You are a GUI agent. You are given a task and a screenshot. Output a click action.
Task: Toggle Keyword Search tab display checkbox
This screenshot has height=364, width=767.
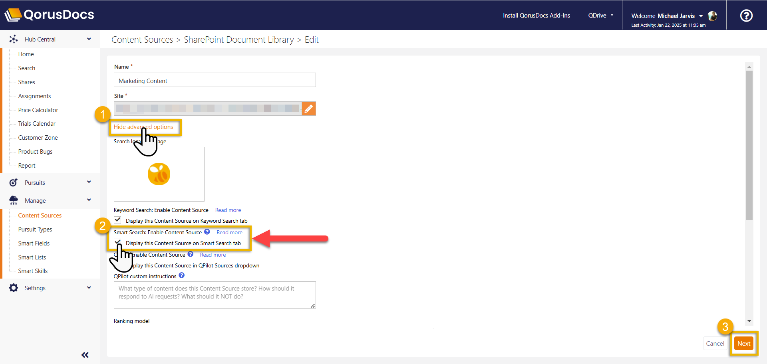pyautogui.click(x=118, y=220)
